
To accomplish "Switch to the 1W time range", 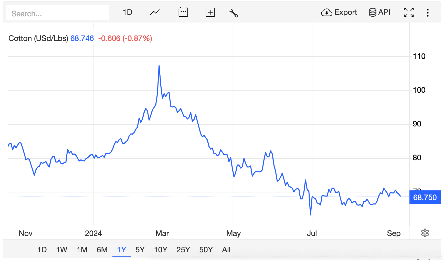I will click(61, 250).
